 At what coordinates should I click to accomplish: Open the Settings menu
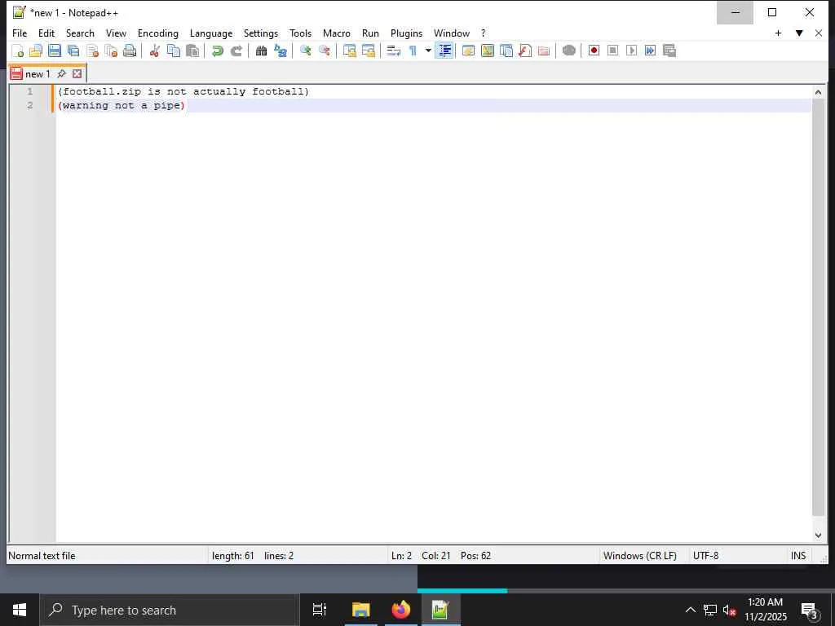260,33
